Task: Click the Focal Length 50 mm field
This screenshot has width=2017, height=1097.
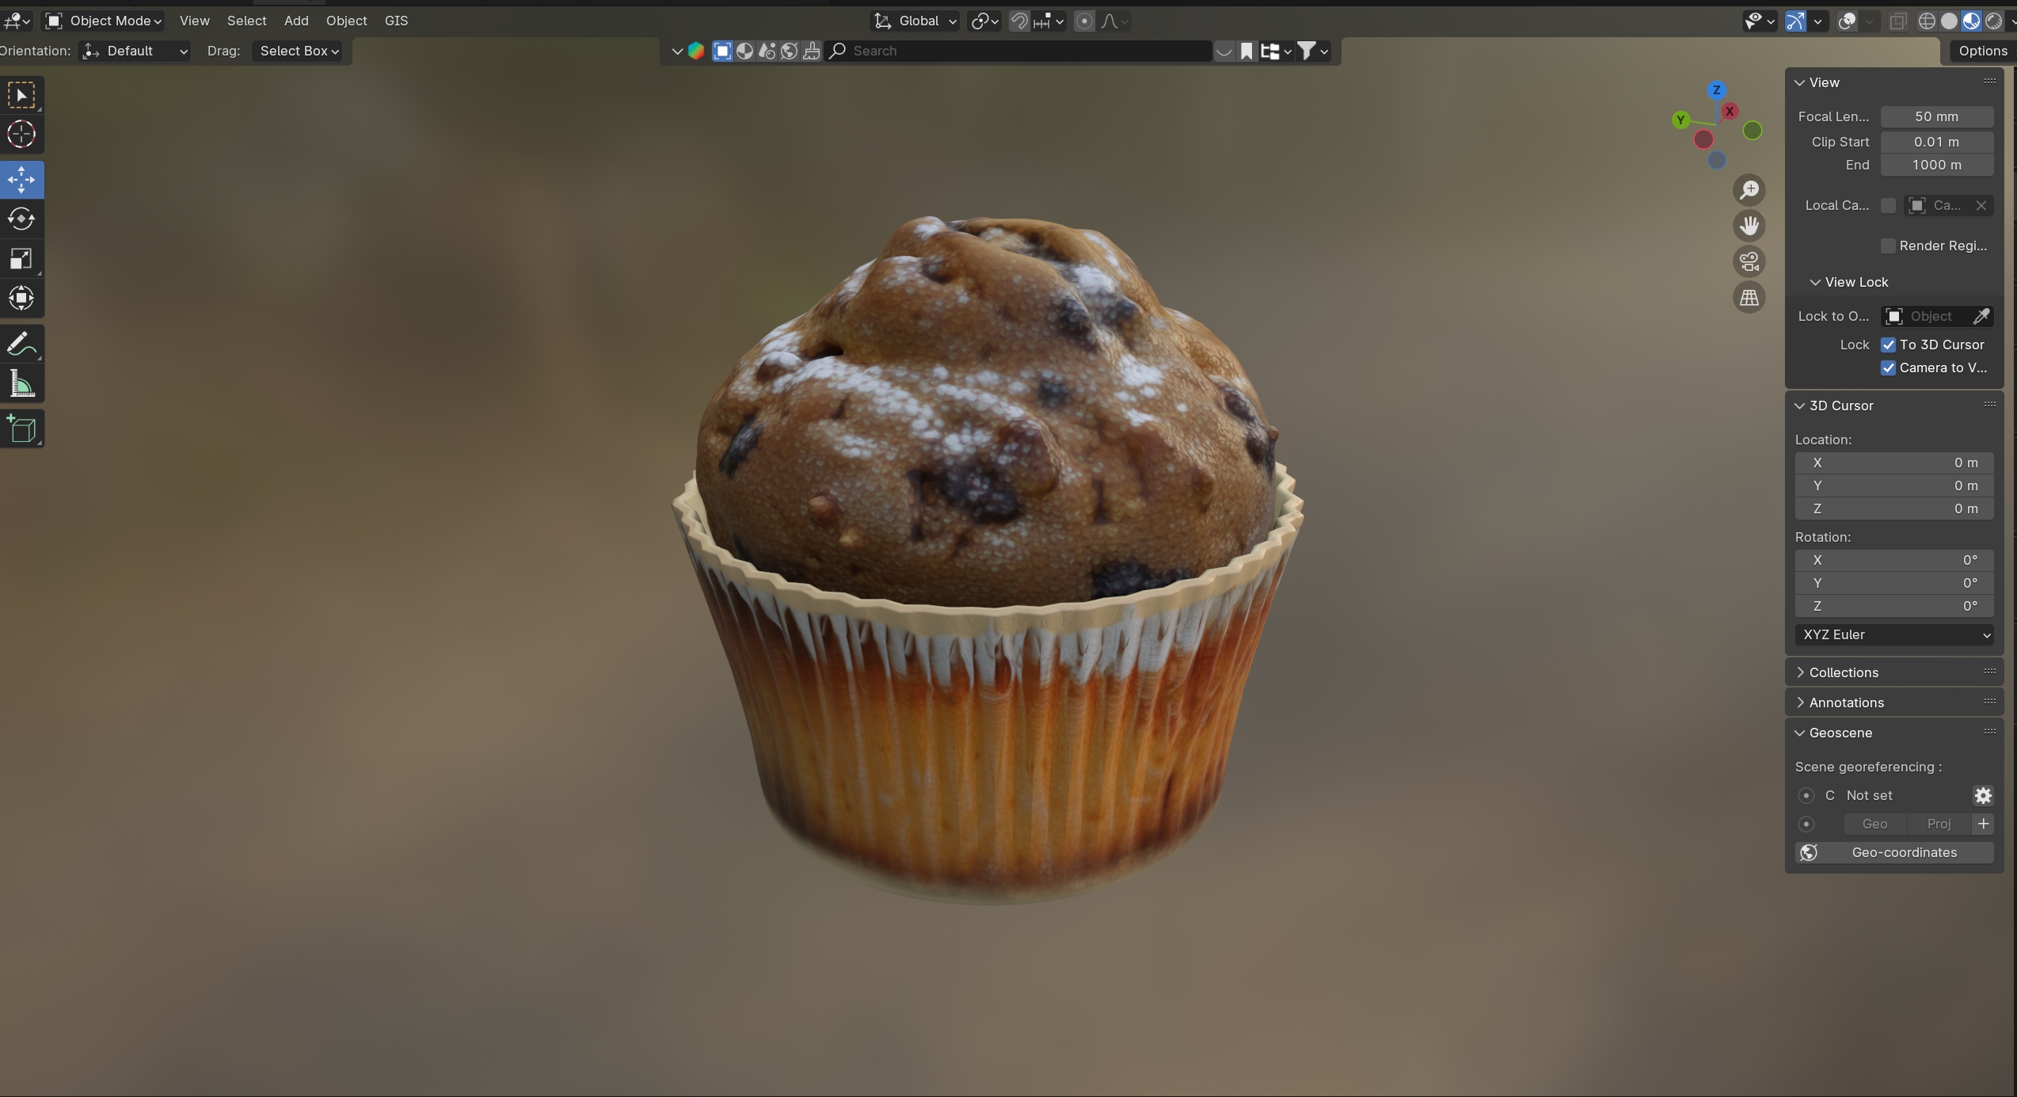Action: (x=1936, y=116)
